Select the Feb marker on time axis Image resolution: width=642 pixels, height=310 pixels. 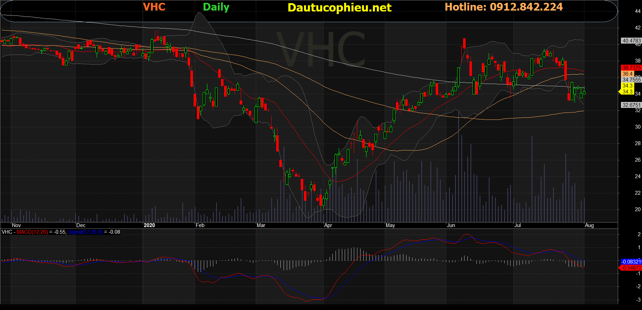pyautogui.click(x=200, y=225)
